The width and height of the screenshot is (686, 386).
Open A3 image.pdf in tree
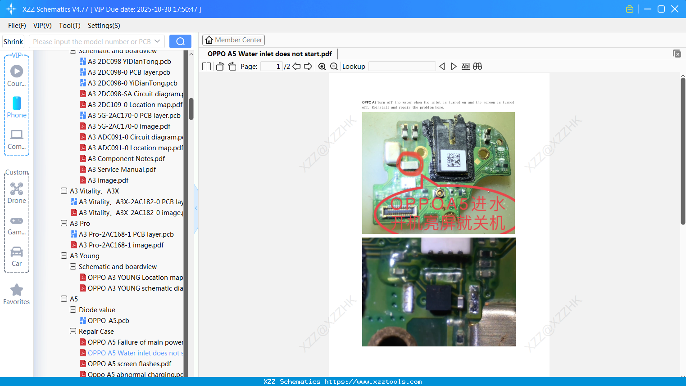pyautogui.click(x=108, y=180)
